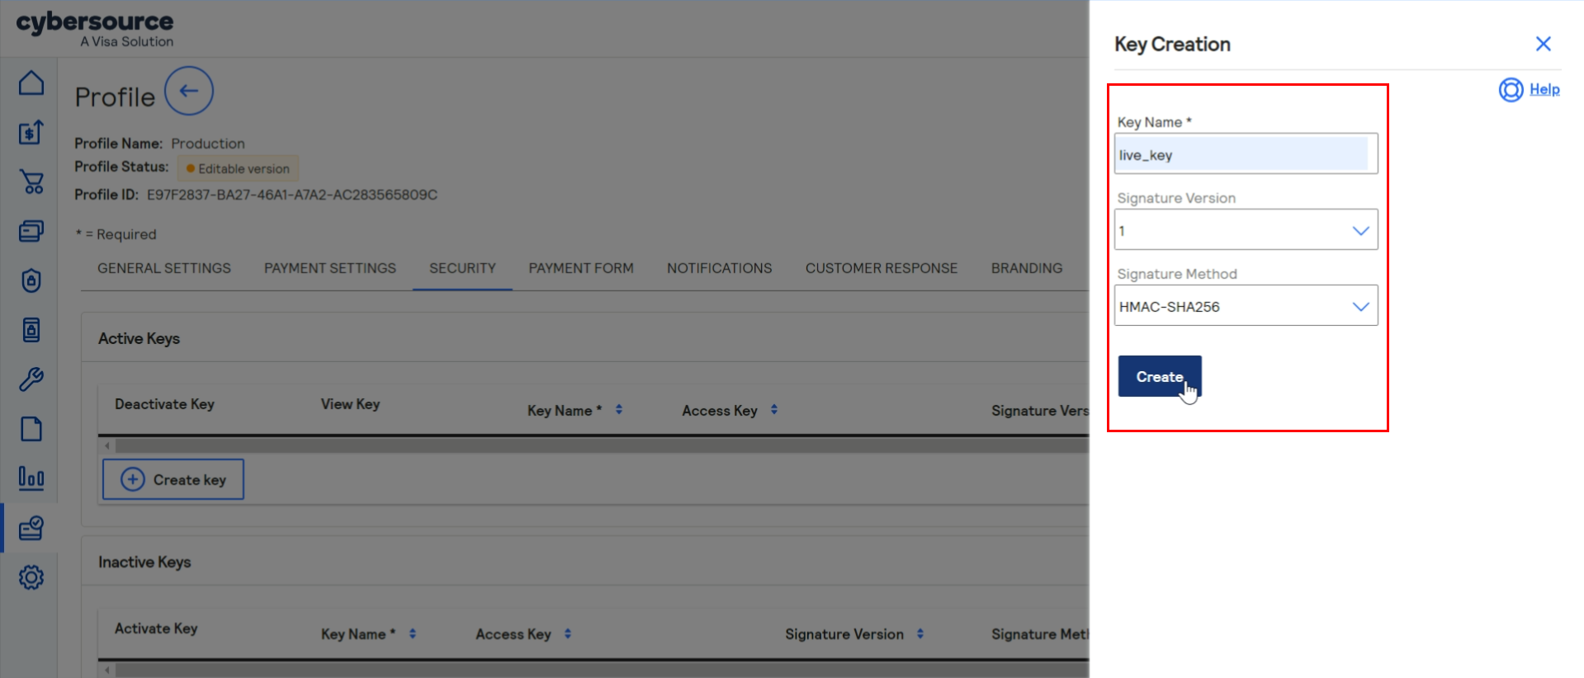This screenshot has width=1584, height=678.
Task: Click the wrench tools sidebar icon
Action: [x=31, y=379]
